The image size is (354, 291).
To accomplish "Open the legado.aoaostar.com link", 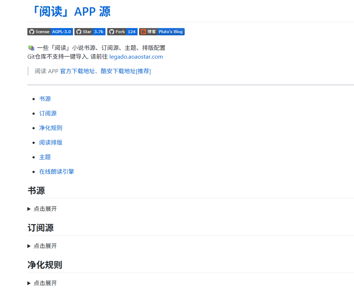I will [136, 56].
